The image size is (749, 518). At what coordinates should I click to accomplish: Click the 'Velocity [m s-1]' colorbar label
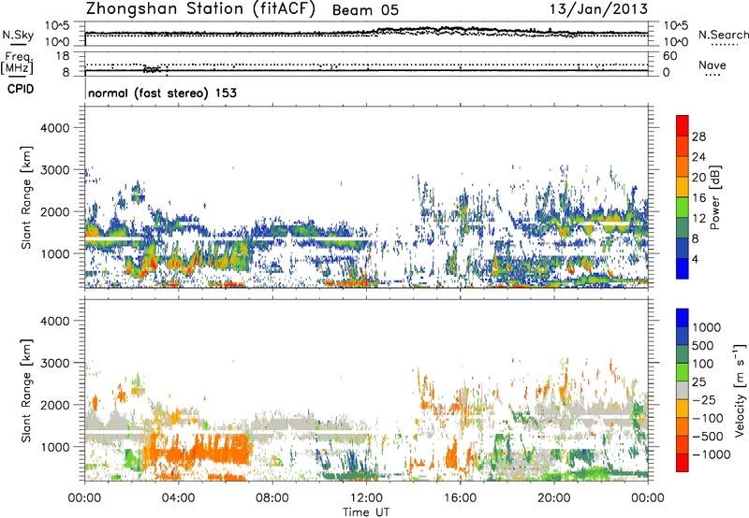click(740, 390)
